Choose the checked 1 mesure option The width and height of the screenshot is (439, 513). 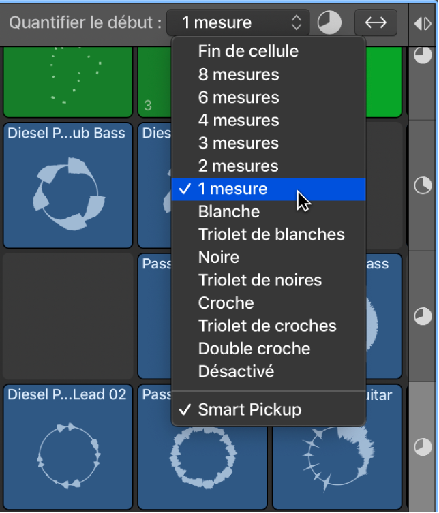(233, 189)
